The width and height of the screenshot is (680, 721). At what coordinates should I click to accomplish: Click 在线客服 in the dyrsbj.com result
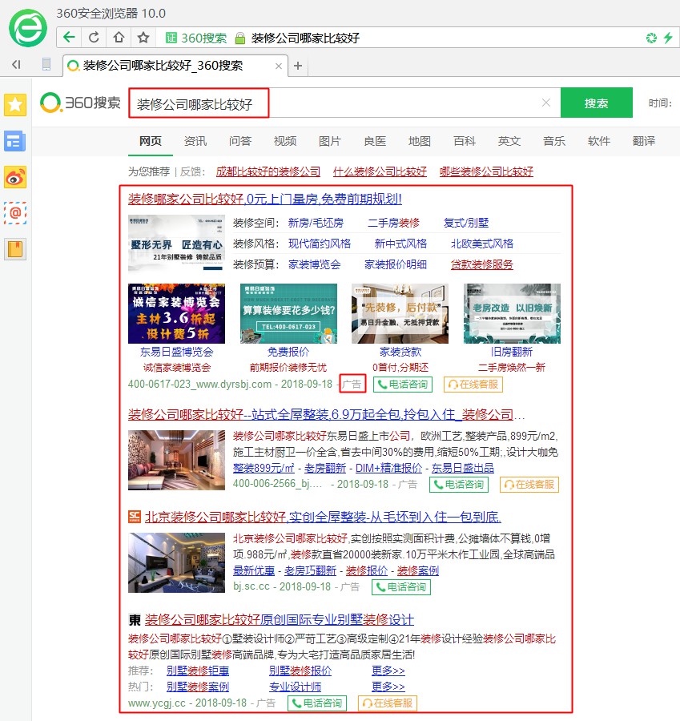coord(473,385)
